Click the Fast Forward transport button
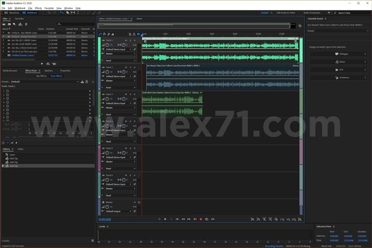372x248 pixels. (x=189, y=219)
